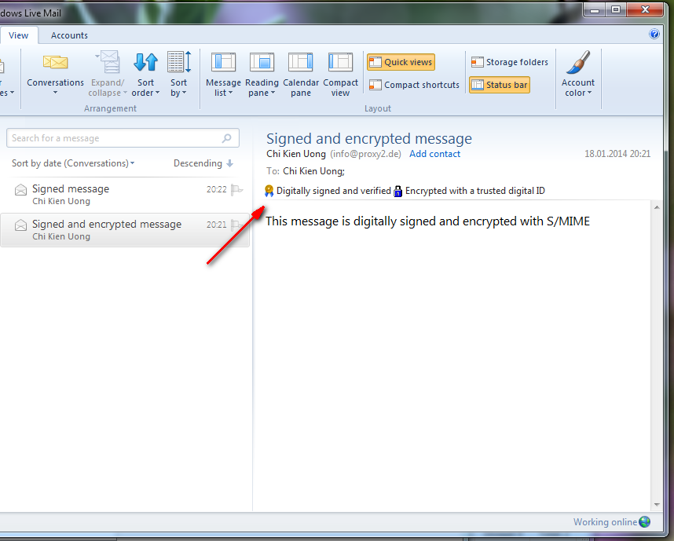Click the Sort by column icon
674x541 pixels.
point(179,62)
